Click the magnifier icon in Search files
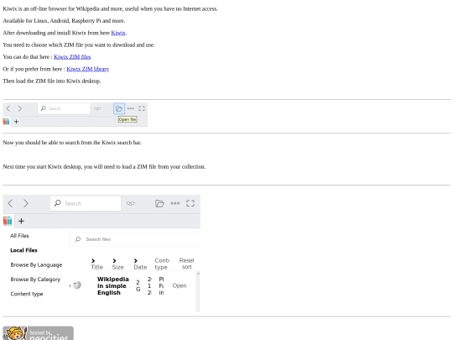 (78, 239)
